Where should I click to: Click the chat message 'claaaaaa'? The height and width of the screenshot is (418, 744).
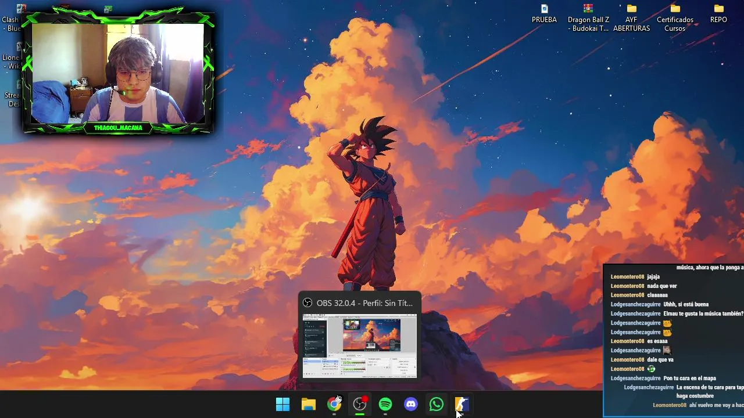pyautogui.click(x=657, y=296)
